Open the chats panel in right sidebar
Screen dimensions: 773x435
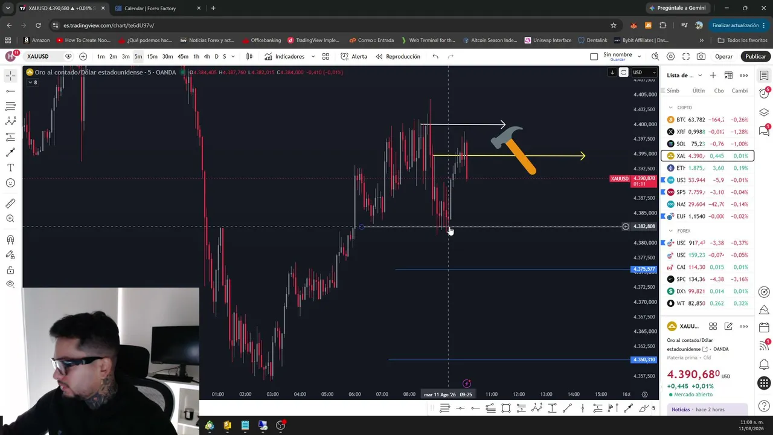[764, 130]
